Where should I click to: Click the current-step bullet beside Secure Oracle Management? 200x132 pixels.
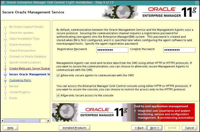click(5, 74)
